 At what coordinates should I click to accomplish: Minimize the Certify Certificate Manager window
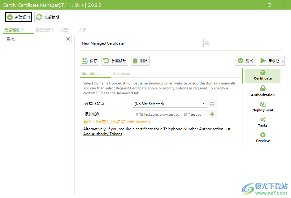click(255, 5)
